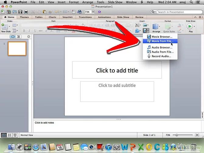Click the Media Browser toolbar icon
Screen dimensions: 204x153
79,12
